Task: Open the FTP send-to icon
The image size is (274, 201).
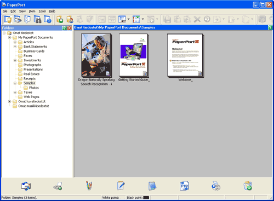Action: (x=184, y=186)
